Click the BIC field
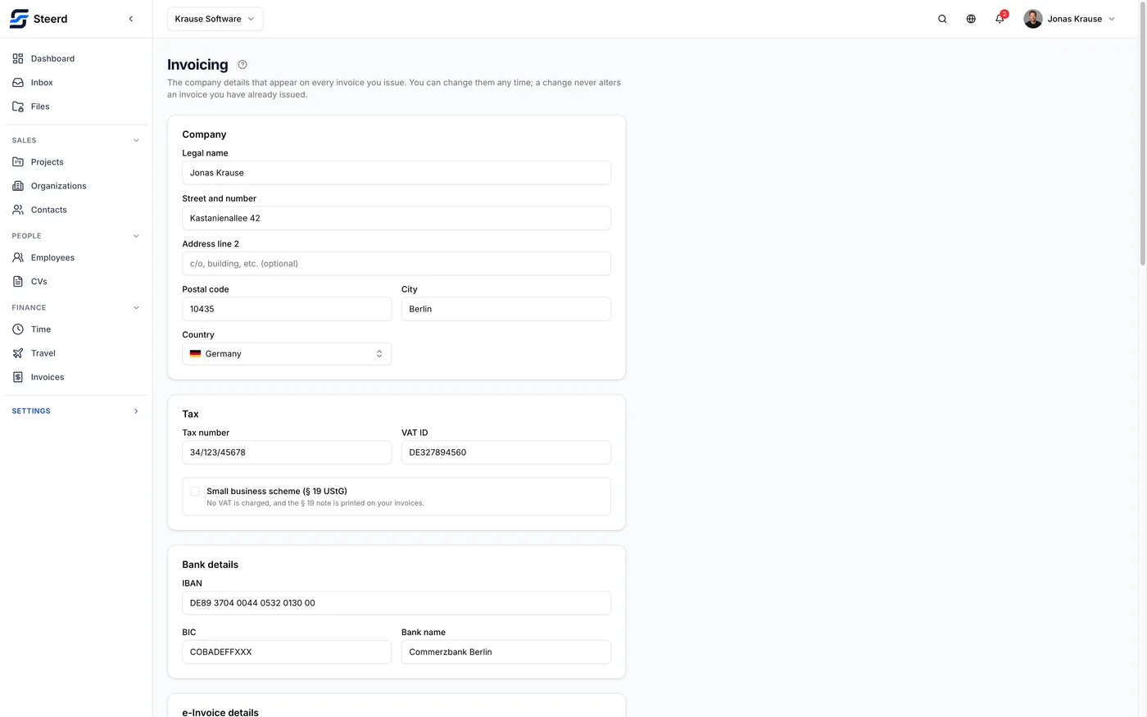 click(287, 652)
